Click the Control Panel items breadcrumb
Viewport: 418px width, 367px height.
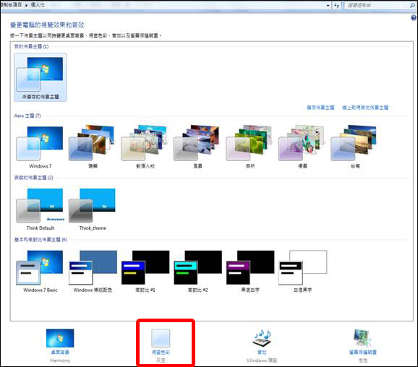point(11,5)
